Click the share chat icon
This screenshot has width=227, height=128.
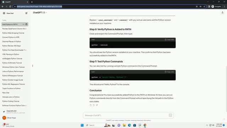[x=222, y=13]
